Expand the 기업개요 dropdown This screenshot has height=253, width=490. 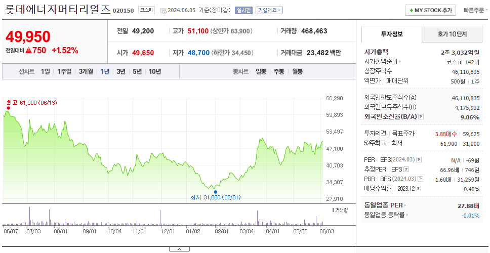click(x=269, y=10)
